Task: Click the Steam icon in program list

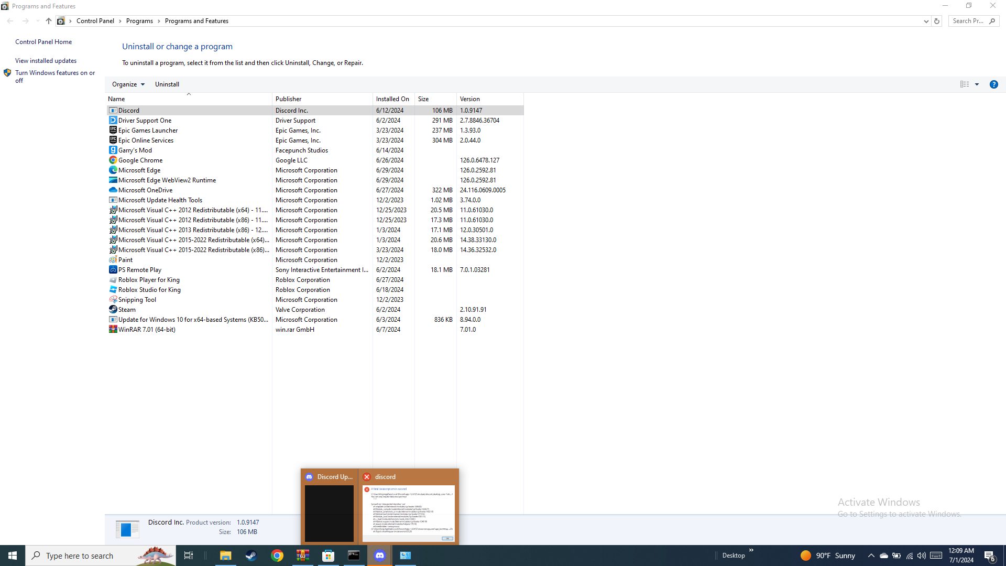Action: tap(113, 310)
